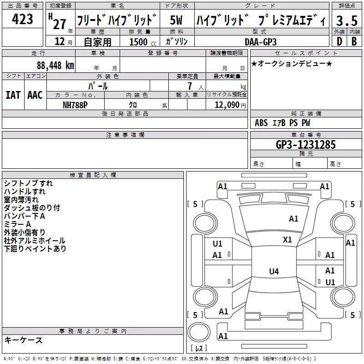Viewport: 364px width, 364px height.
Task: Click the セールスポイント header
Action: [306, 53]
